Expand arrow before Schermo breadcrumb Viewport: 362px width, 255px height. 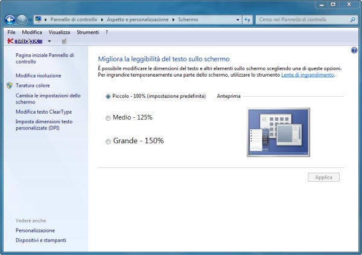click(x=173, y=20)
